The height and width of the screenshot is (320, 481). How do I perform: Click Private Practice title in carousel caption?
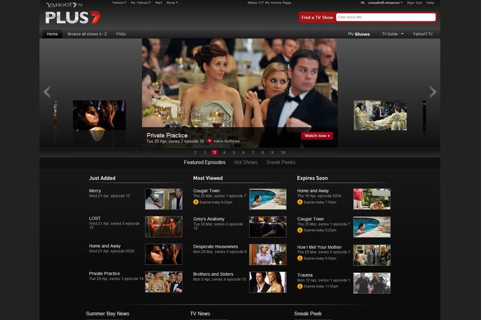pos(167,135)
